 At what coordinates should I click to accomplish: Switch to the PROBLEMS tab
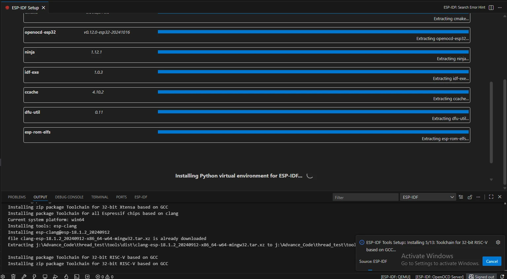point(17,197)
